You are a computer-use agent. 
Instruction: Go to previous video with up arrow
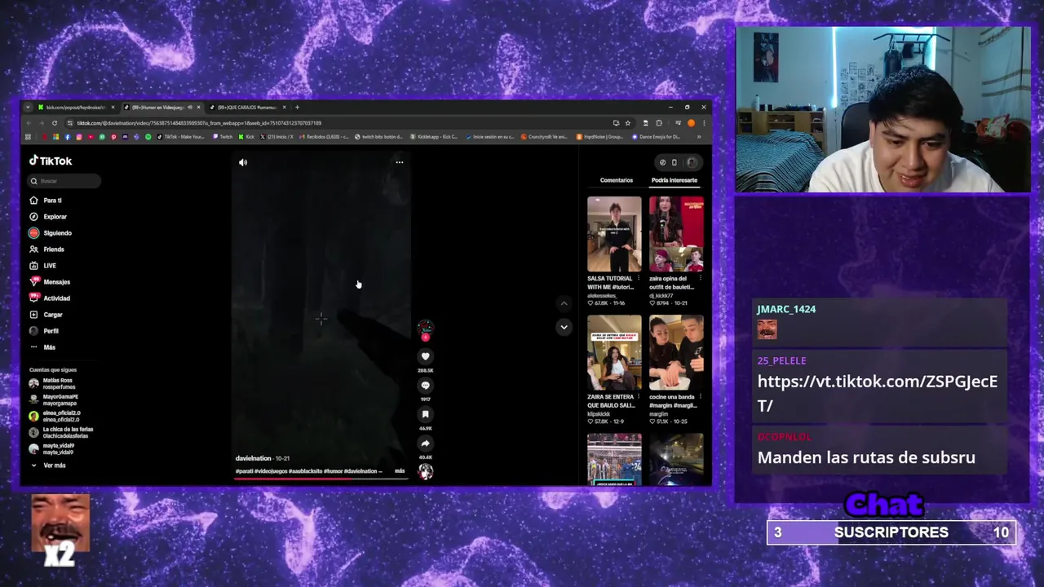point(564,303)
